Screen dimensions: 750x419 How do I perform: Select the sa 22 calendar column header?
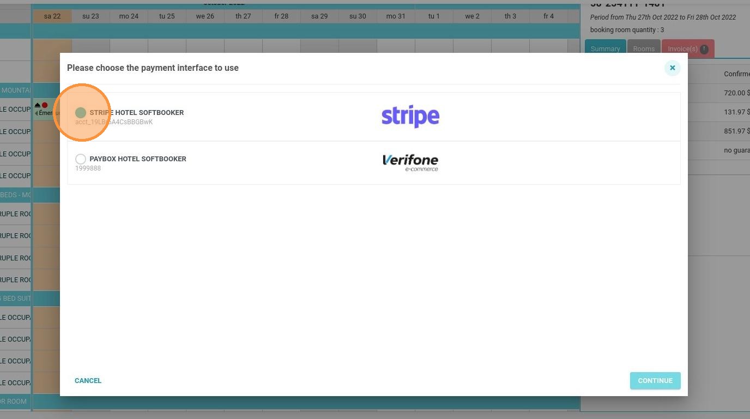[x=52, y=16]
